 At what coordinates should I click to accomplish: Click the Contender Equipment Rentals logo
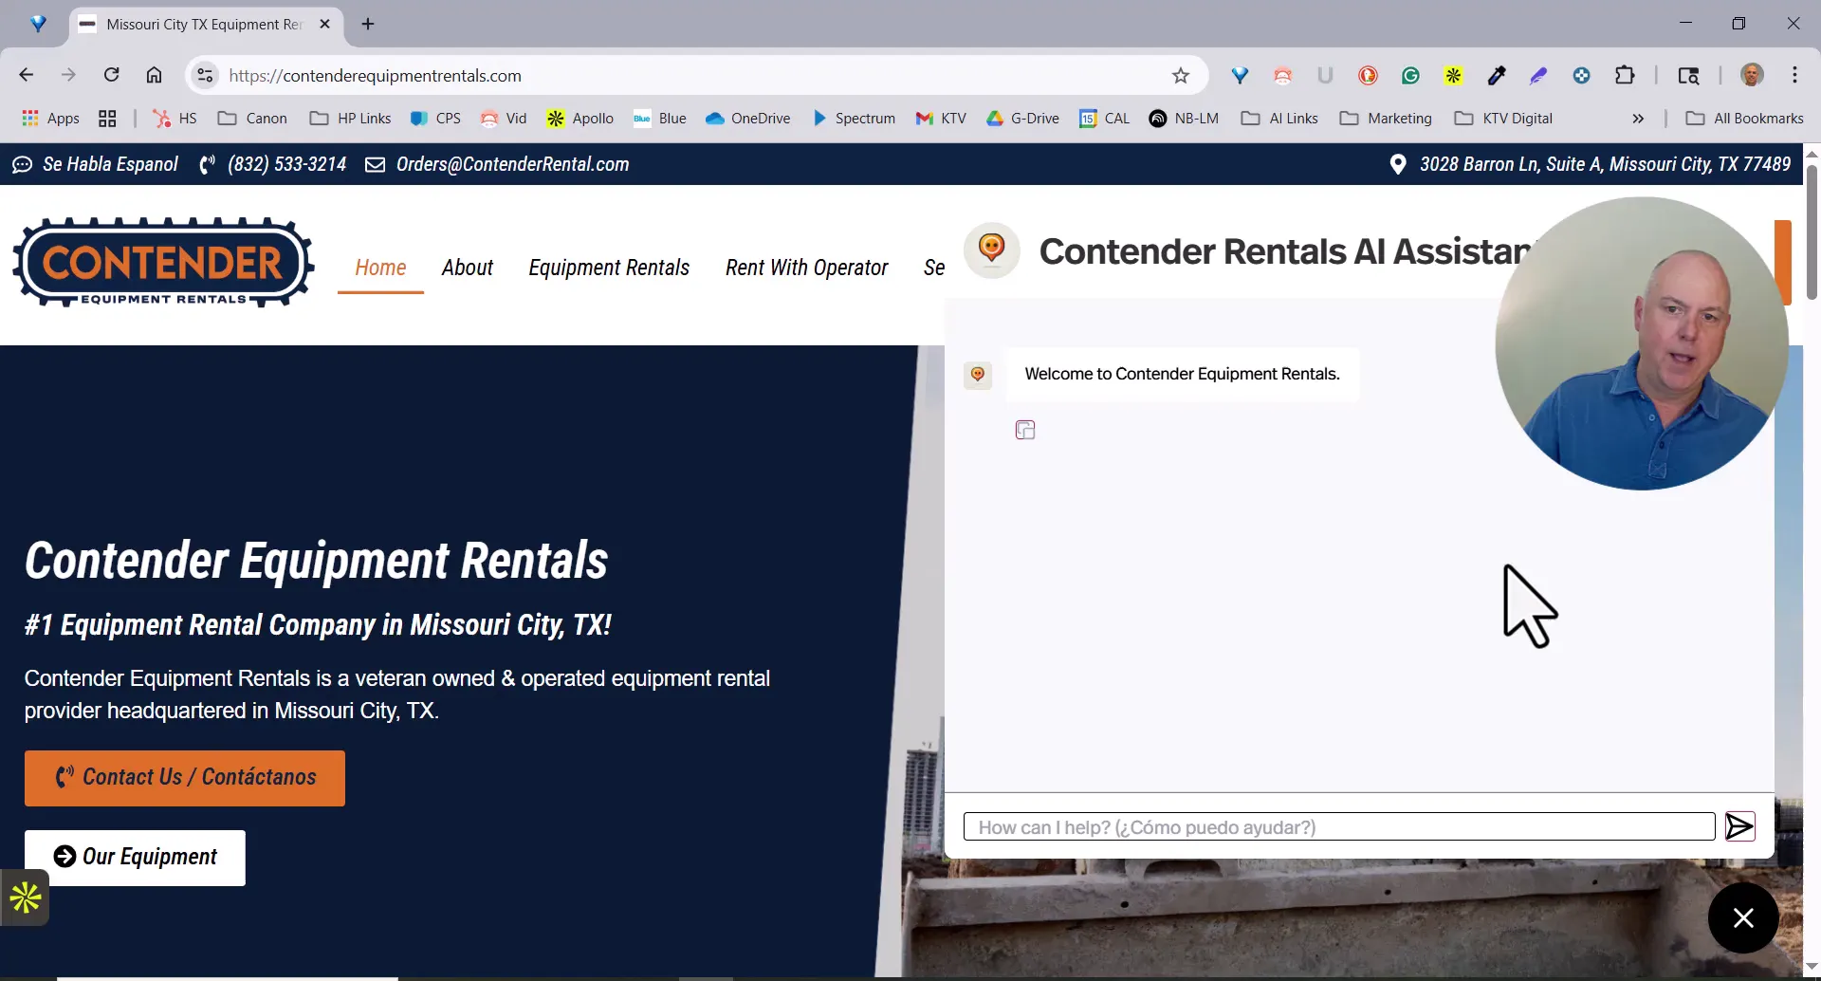tap(163, 263)
